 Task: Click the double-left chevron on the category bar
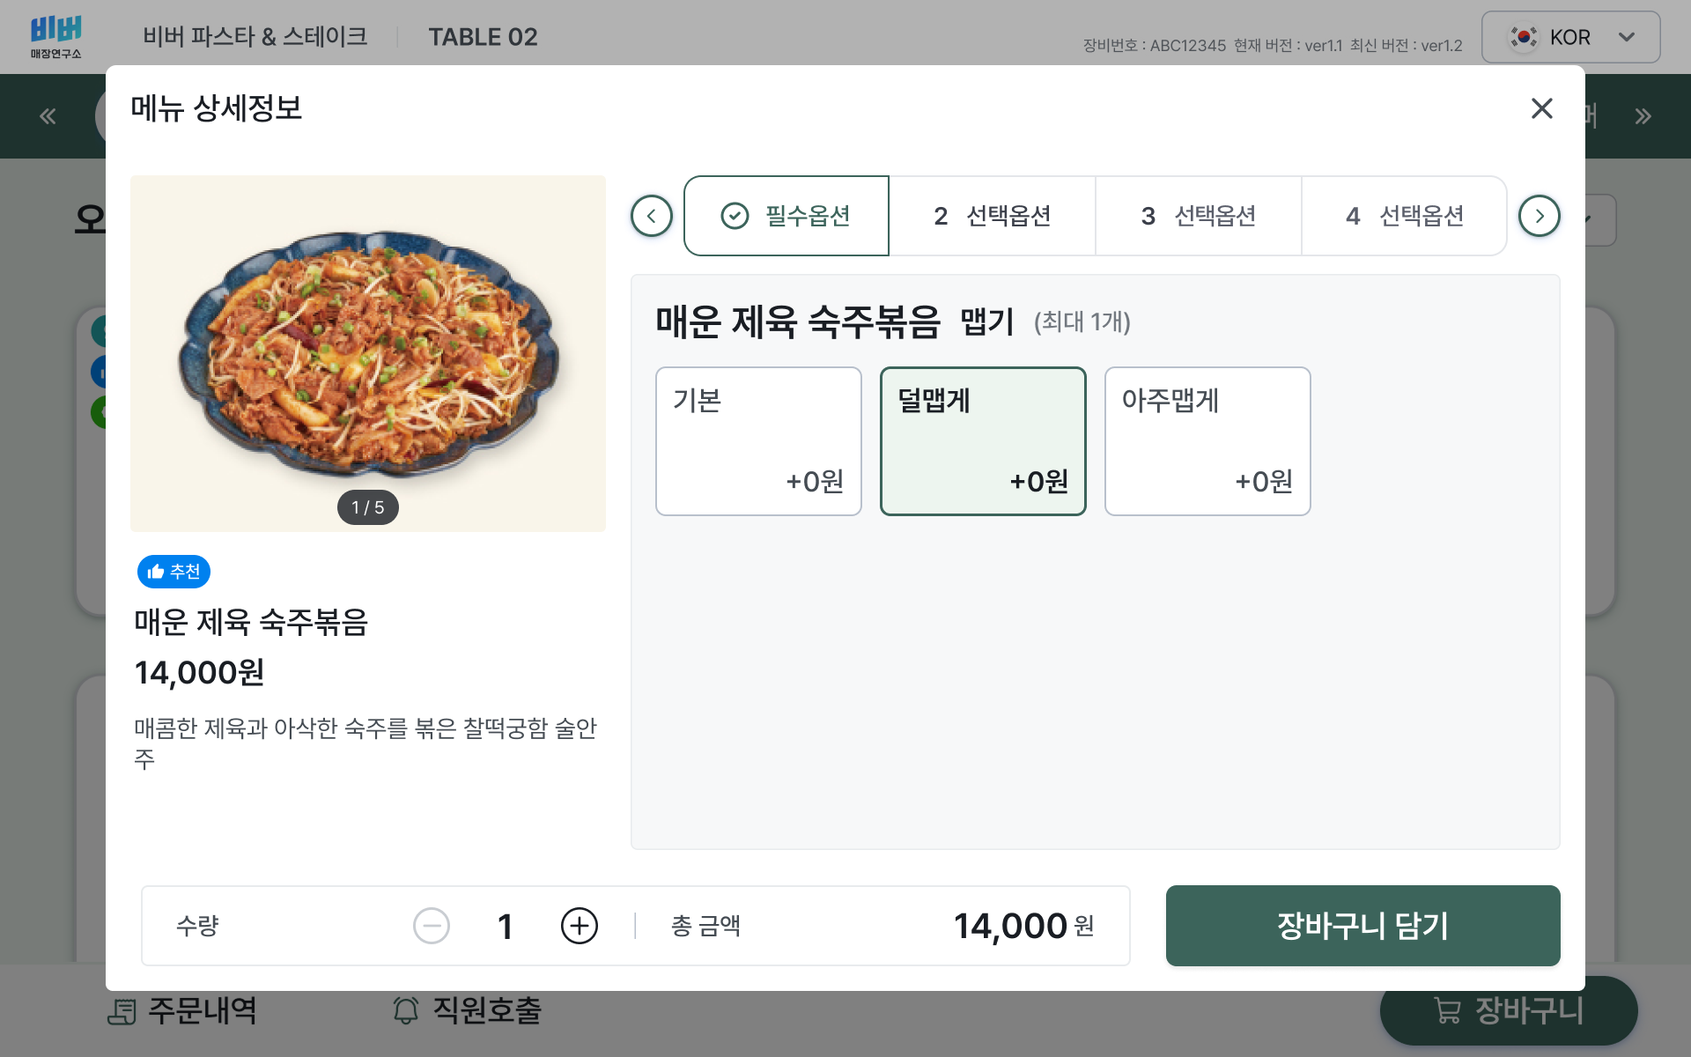pyautogui.click(x=48, y=115)
